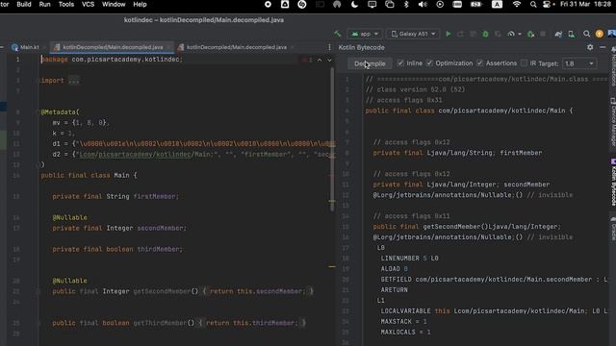Click 'LINENUMBER 5 L0' bytecode line
The image size is (616, 346).
(409, 259)
